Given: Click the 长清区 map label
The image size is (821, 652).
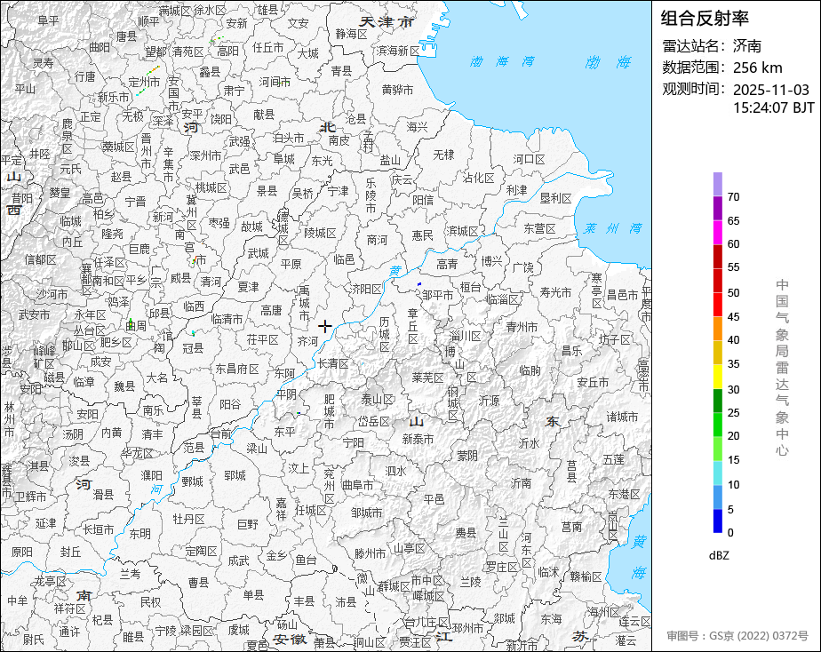Looking at the screenshot, I should point(332,363).
